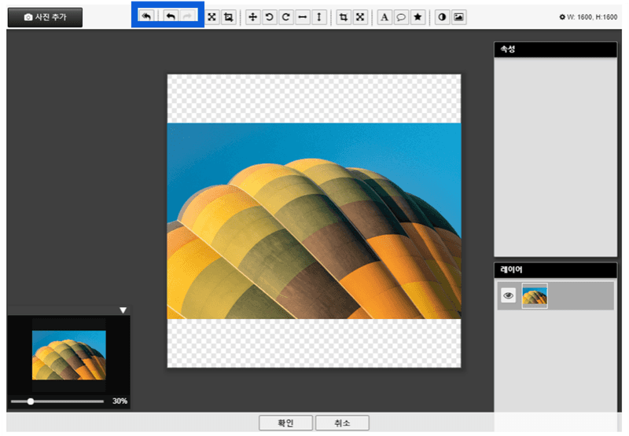Select the move tool cross-arrow icon
629x436 pixels.
coord(252,16)
